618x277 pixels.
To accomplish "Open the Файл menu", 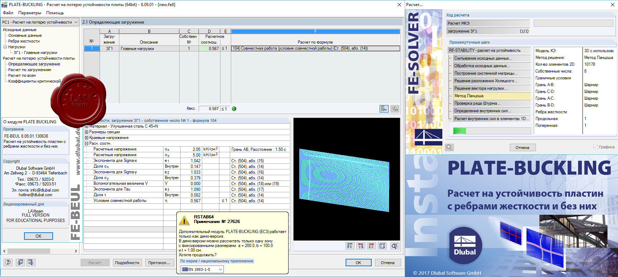I will tap(8, 13).
